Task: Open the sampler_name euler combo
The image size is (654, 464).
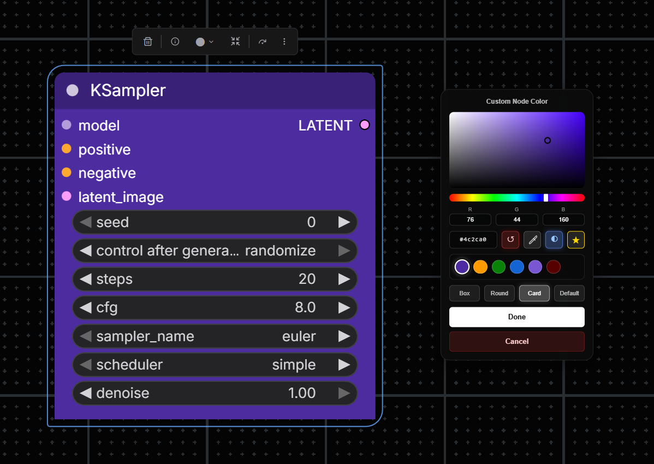Action: point(215,336)
